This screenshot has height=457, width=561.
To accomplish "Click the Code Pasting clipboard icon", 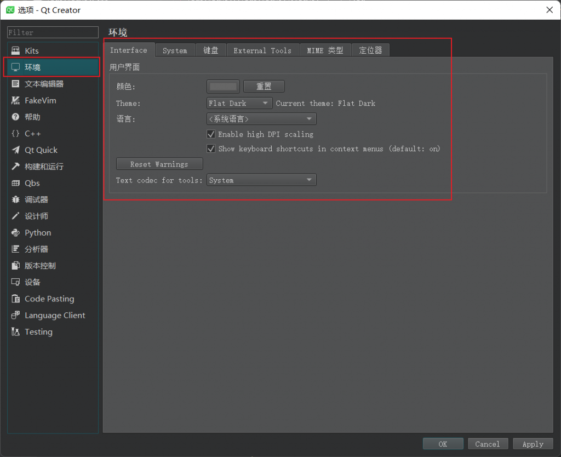I will [15, 299].
